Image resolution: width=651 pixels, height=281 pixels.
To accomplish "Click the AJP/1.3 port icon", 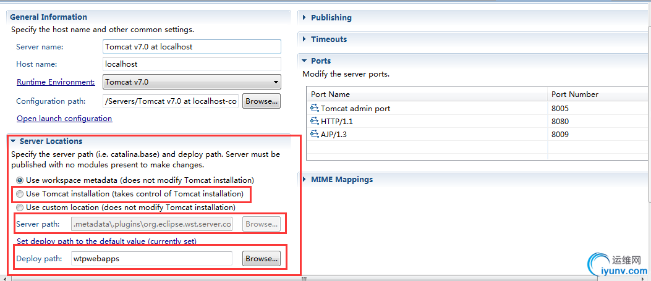I will [314, 134].
